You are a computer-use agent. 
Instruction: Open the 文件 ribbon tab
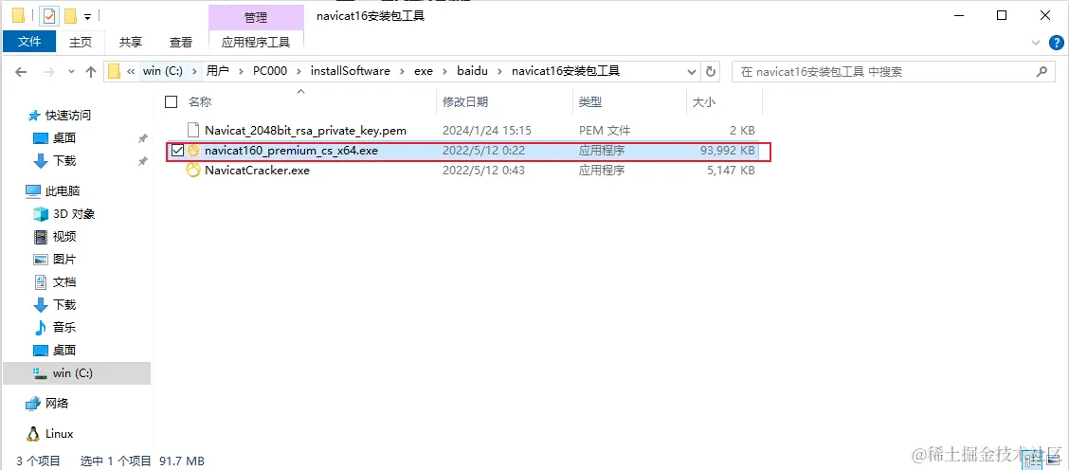[29, 42]
